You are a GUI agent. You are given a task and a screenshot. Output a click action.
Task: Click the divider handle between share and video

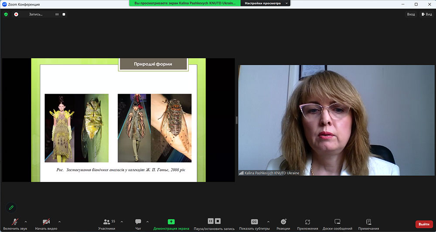click(237, 120)
